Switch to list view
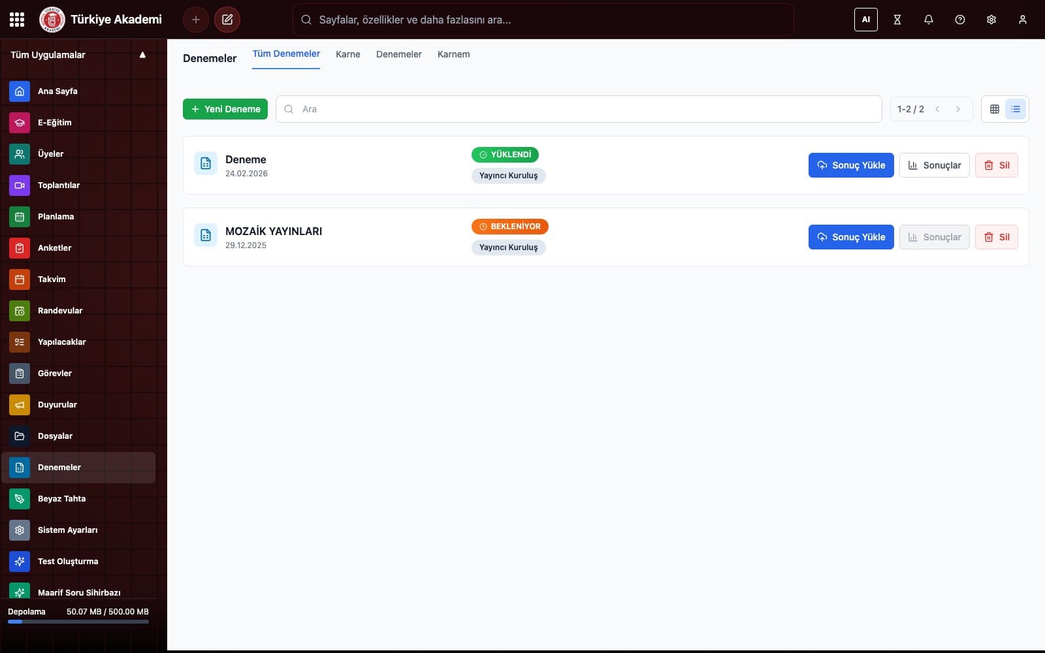 pos(1016,109)
